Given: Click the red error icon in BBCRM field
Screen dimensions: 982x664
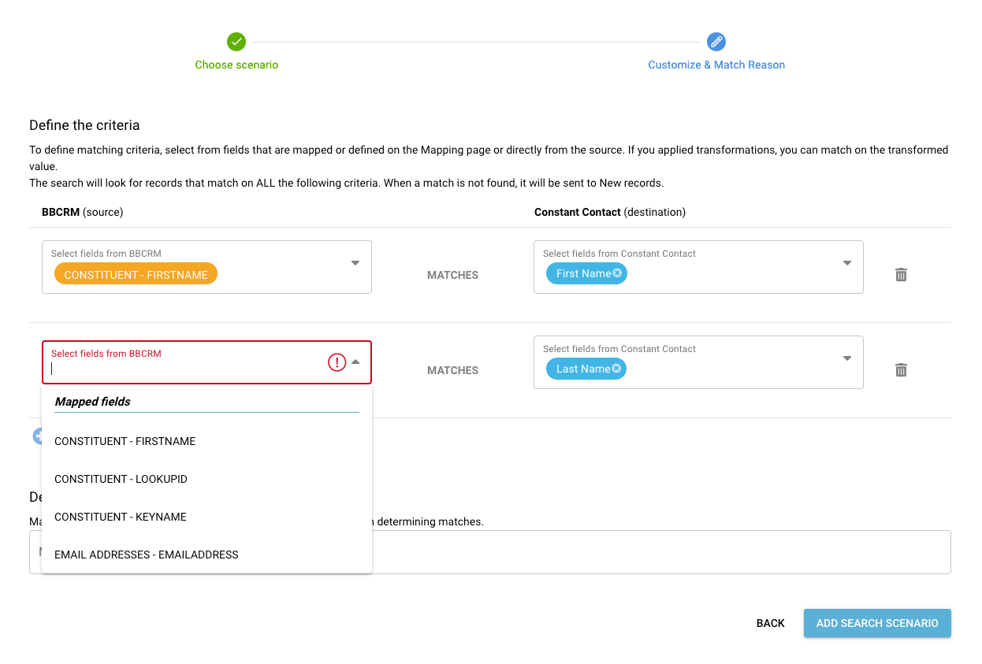Looking at the screenshot, I should click(x=337, y=362).
